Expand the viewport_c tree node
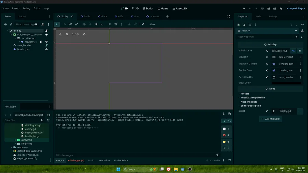 19,42
